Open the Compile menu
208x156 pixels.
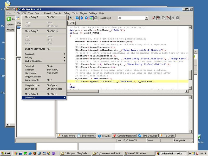[57, 13]
